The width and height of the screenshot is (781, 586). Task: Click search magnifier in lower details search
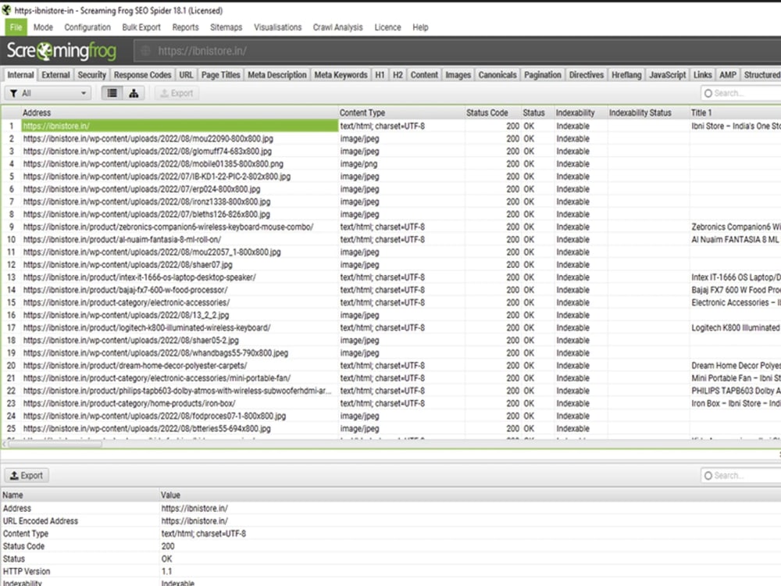708,475
